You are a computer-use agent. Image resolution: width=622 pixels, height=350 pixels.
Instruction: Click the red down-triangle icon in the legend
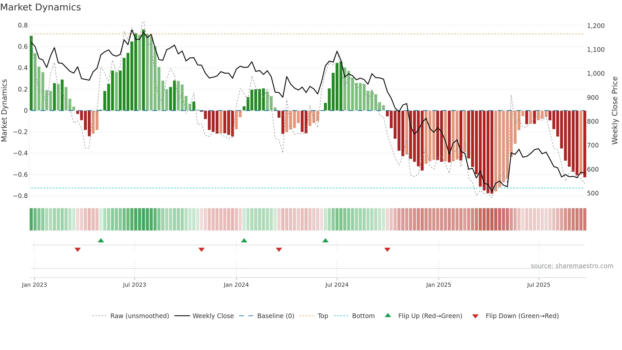[x=475, y=316]
